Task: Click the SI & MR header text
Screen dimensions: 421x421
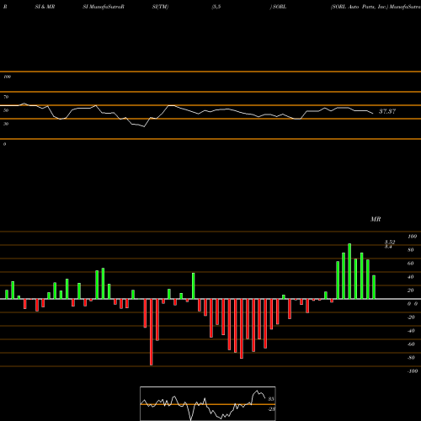Action: pyautogui.click(x=45, y=7)
